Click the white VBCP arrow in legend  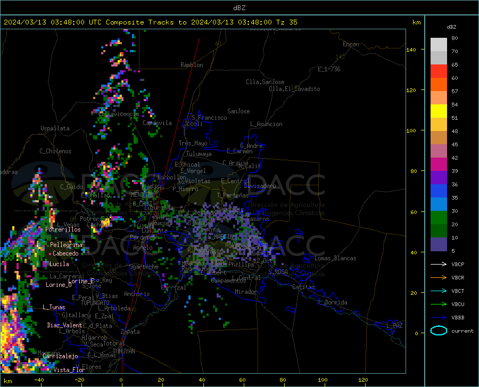[439, 264]
